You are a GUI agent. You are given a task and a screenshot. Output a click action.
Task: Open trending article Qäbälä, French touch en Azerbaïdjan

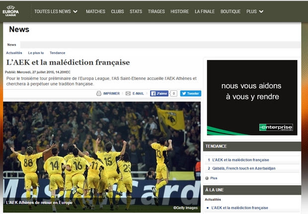point(244,168)
